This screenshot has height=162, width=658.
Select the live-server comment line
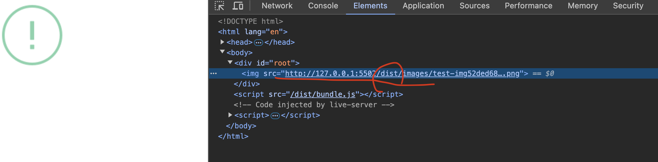(x=314, y=105)
